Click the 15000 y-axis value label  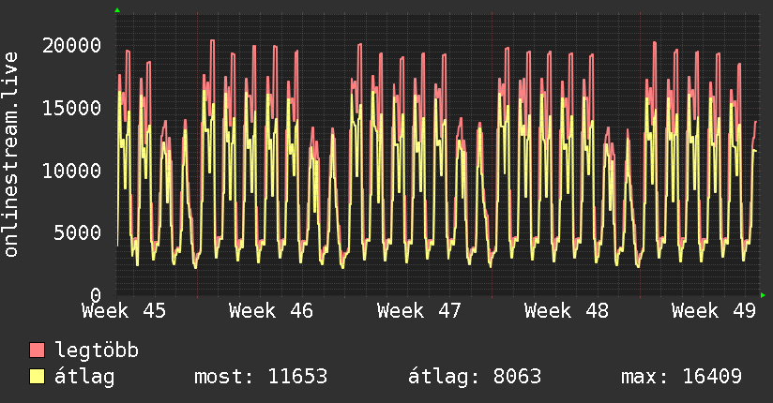(x=72, y=108)
